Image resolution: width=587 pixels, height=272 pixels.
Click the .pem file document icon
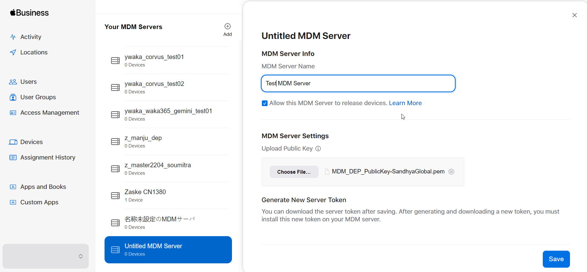(x=327, y=172)
